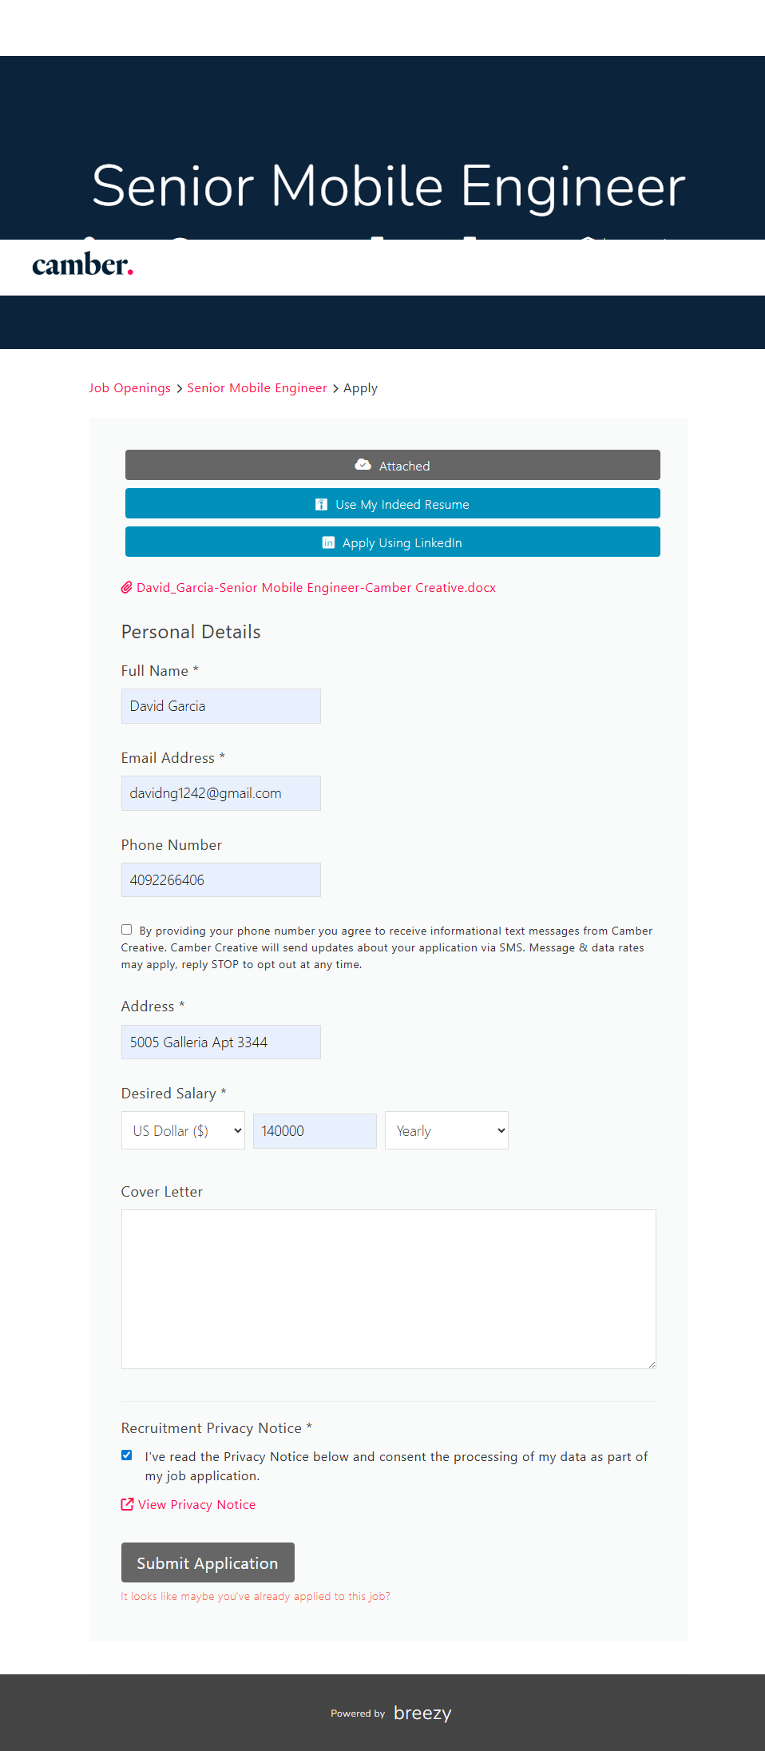Open the View Privacy Notice link
Screen dimensions: 765x1751
tap(196, 1505)
